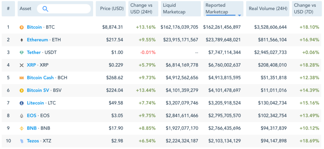Click Bitcoin price $8,874.31
Viewport: 324px width, 149px height.
point(113,27)
